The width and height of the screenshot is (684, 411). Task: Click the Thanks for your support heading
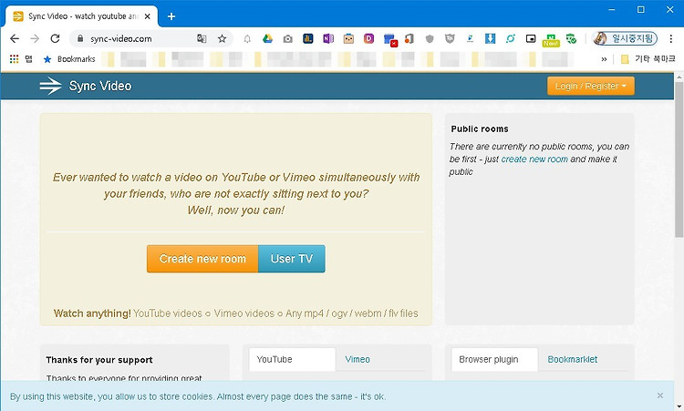click(99, 360)
